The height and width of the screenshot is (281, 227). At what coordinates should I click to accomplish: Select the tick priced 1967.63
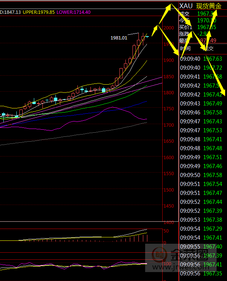[213, 59]
